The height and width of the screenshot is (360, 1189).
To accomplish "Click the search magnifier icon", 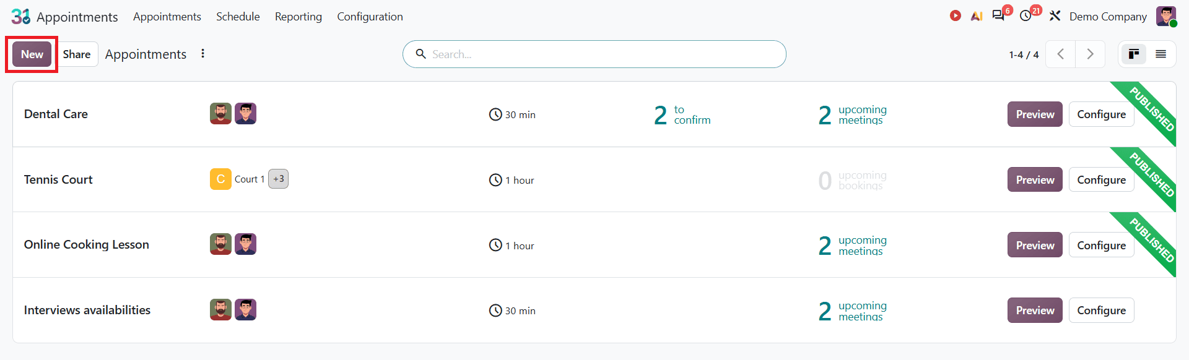I will tap(420, 54).
